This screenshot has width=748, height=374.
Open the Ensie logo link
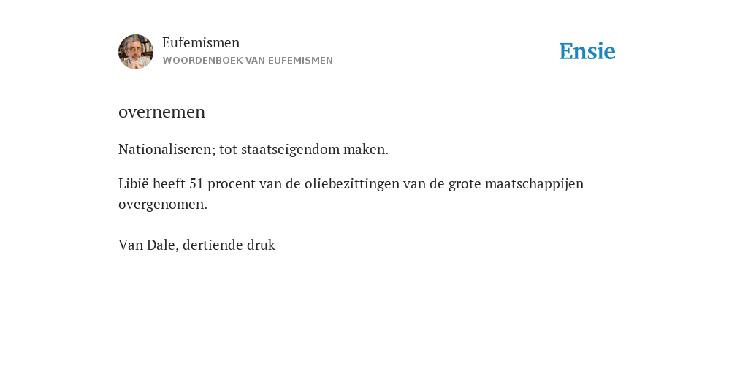coord(587,52)
